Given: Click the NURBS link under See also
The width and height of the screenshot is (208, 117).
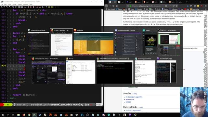Looking at the screenshot, I should [128, 102].
